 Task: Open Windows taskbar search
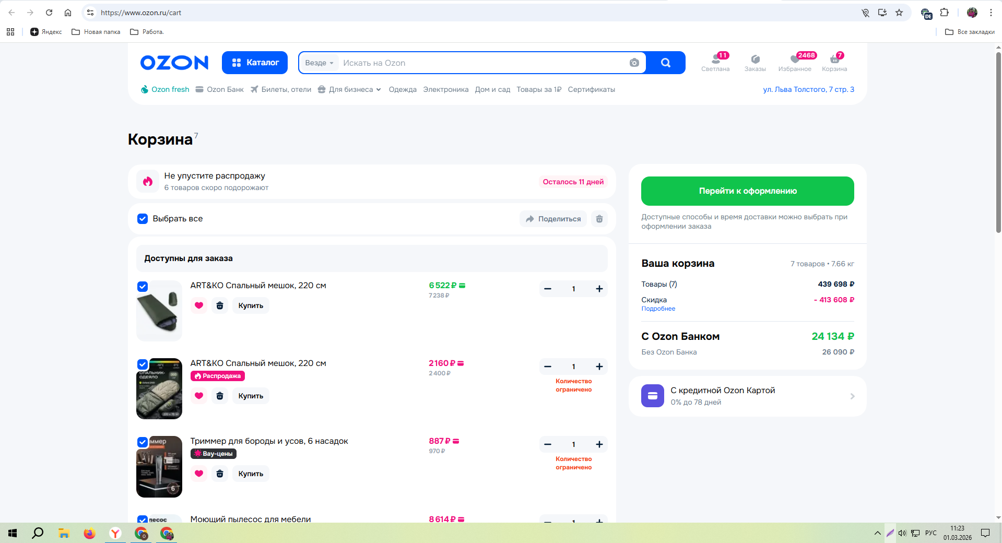tap(38, 533)
